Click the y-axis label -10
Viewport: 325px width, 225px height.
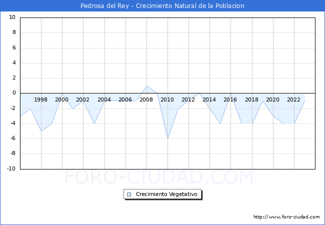[x=10, y=169]
